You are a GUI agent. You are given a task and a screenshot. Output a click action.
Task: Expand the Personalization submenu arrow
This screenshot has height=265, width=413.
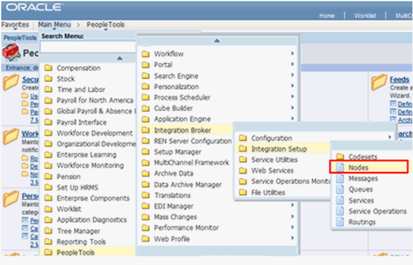click(x=293, y=86)
